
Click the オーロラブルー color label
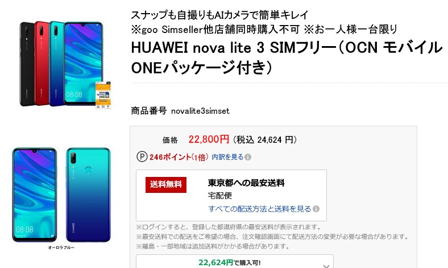pyautogui.click(x=61, y=248)
